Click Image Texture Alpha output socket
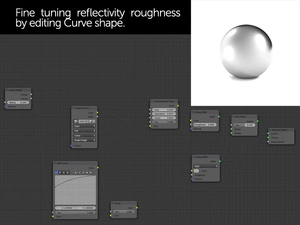The image size is (300, 225). tap(97, 117)
